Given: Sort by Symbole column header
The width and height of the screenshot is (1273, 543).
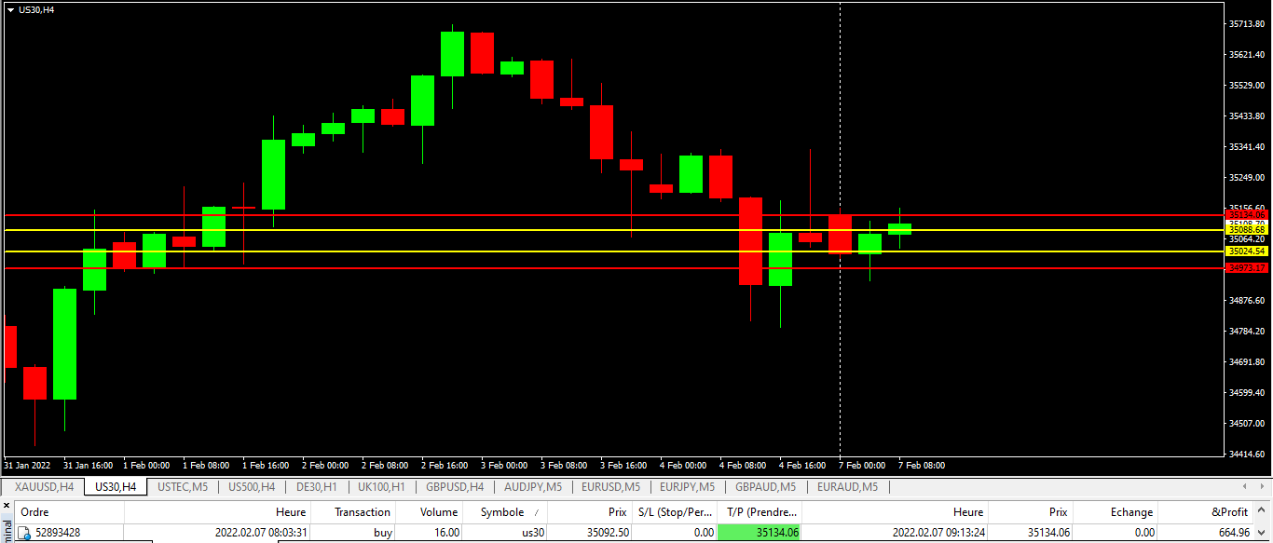Looking at the screenshot, I should click(505, 511).
